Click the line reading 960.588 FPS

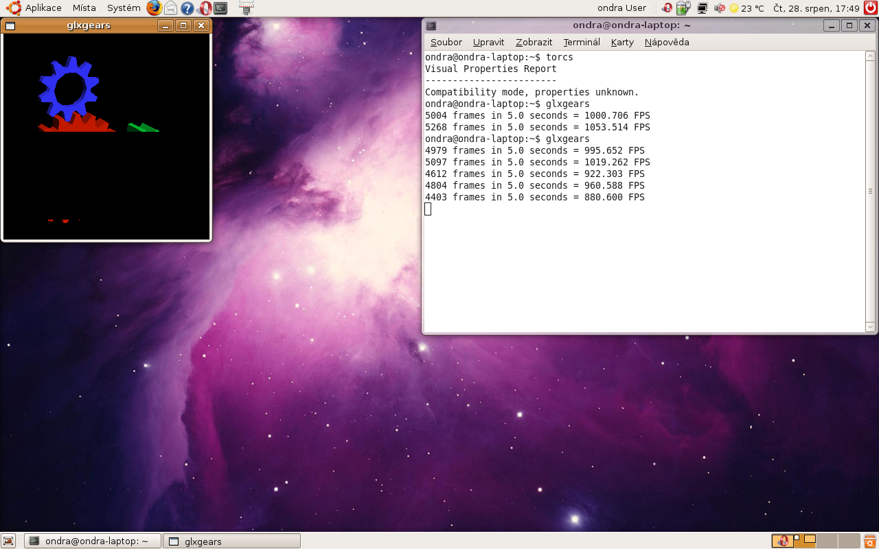coord(535,185)
